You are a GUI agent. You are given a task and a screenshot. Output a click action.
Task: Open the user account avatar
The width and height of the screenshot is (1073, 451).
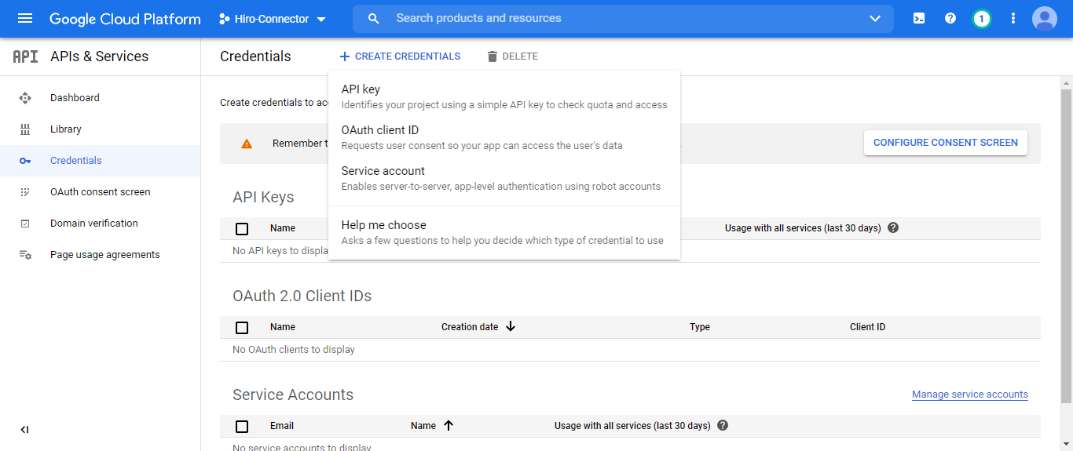[1045, 18]
